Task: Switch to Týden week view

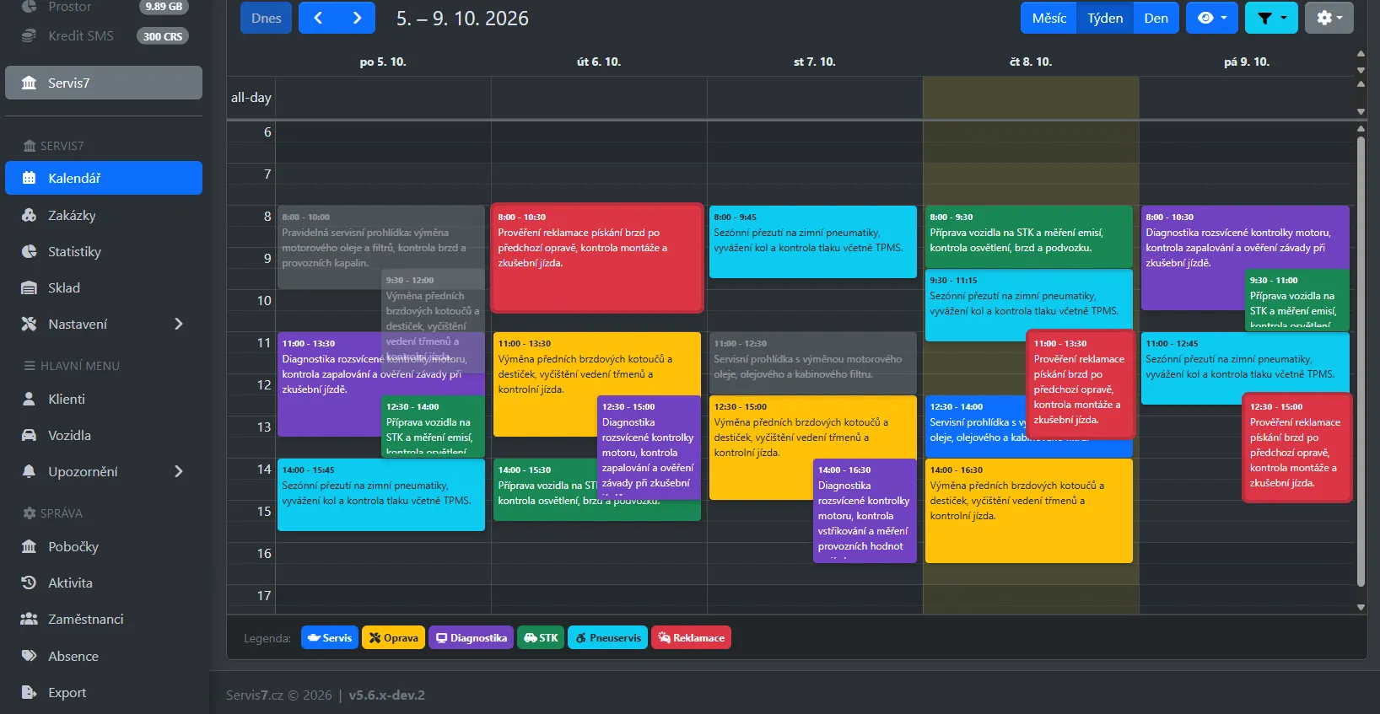Action: (x=1105, y=18)
